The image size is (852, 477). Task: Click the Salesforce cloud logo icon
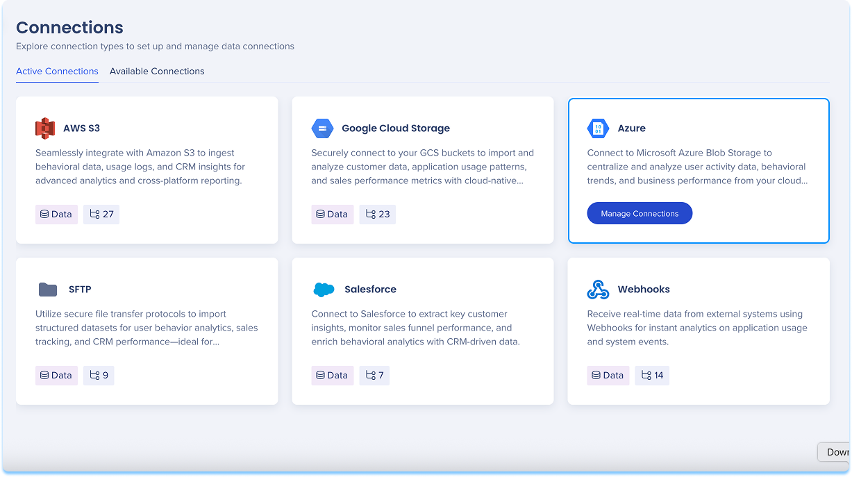point(324,290)
